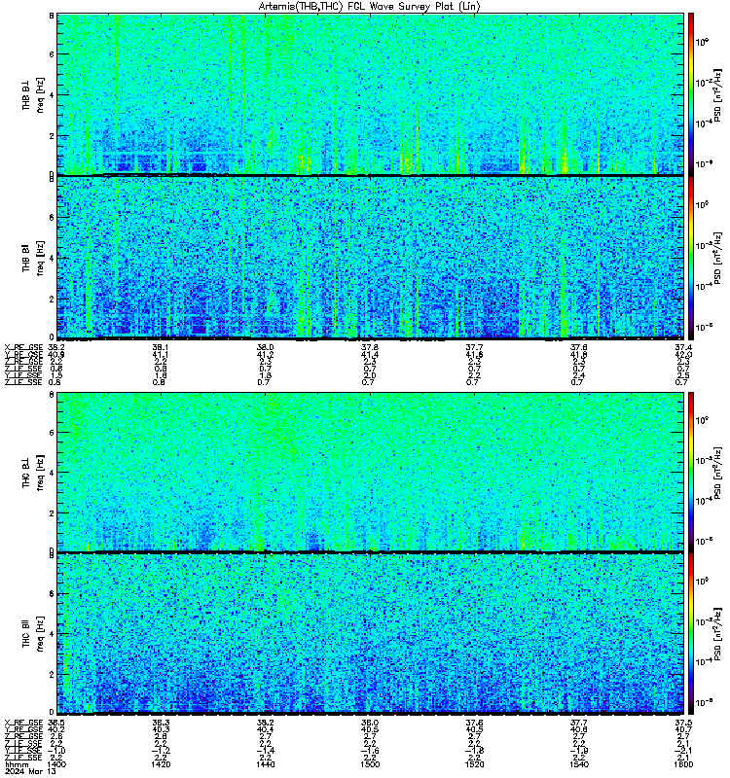Click the 1440 time tick label

point(265,764)
